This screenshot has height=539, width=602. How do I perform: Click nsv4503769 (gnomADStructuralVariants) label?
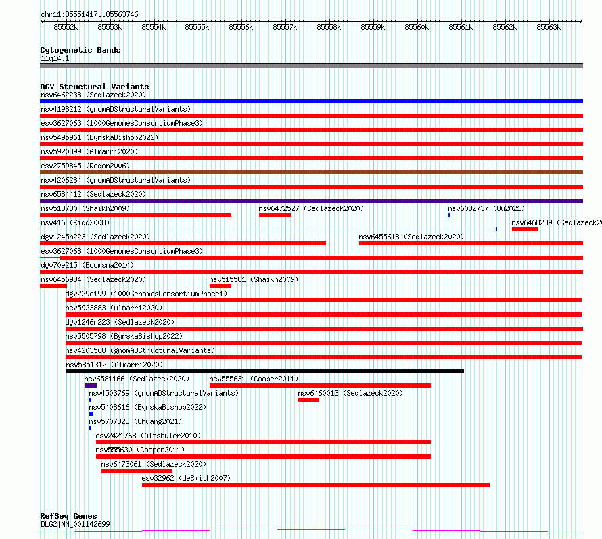(164, 393)
